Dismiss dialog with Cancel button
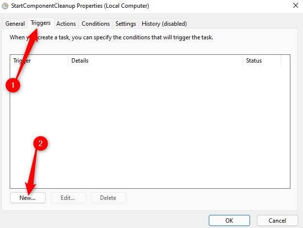 (x=277, y=220)
